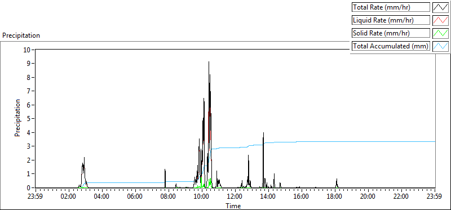Click the y-axis minimum value 0
Image resolution: width=451 pixels, height=210 pixels.
[29, 187]
